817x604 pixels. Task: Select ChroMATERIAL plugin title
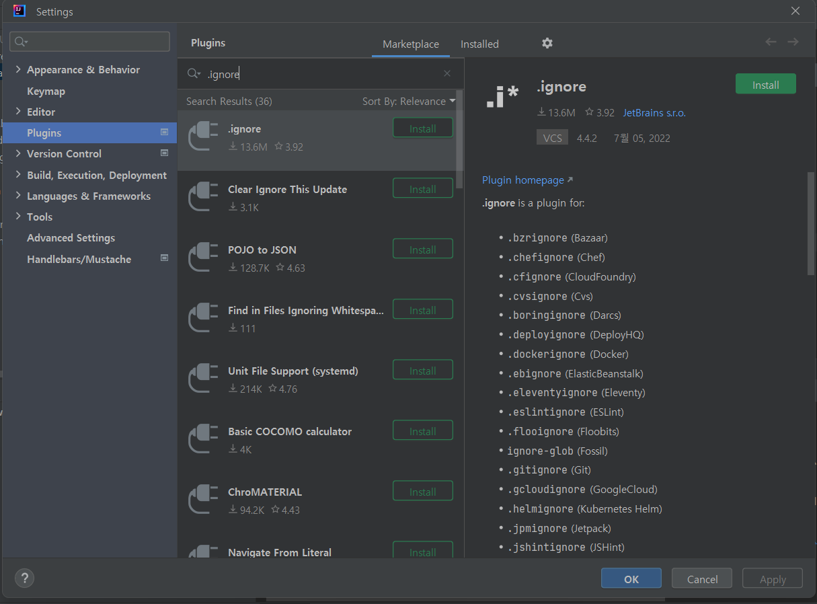265,492
